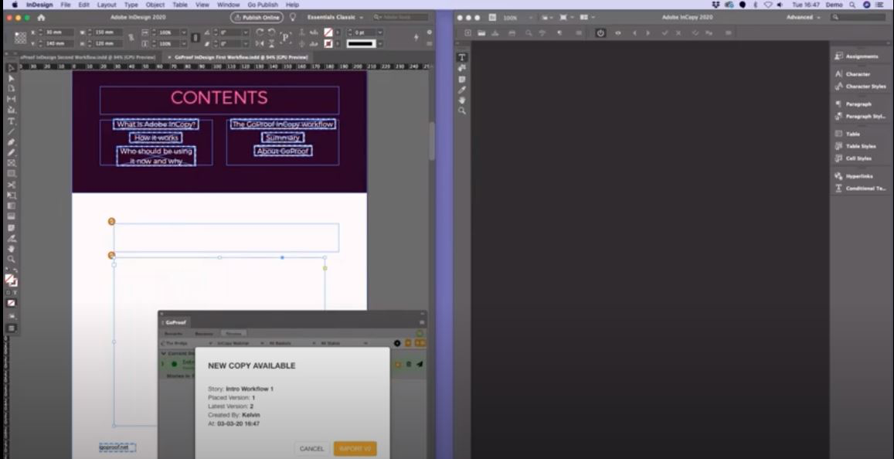Click the reference point locator grid
This screenshot has height=459, width=894.
point(20,38)
